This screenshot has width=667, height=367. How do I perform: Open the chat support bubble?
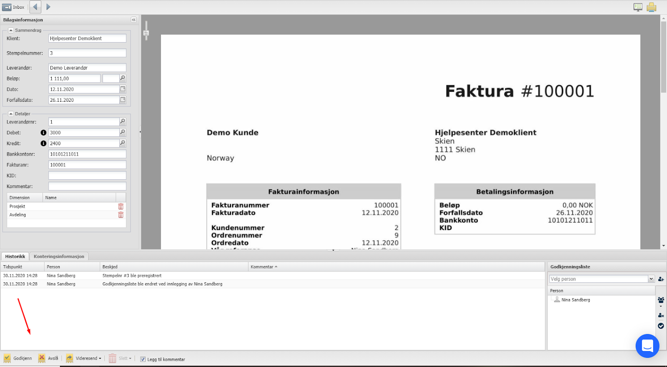coord(647,346)
